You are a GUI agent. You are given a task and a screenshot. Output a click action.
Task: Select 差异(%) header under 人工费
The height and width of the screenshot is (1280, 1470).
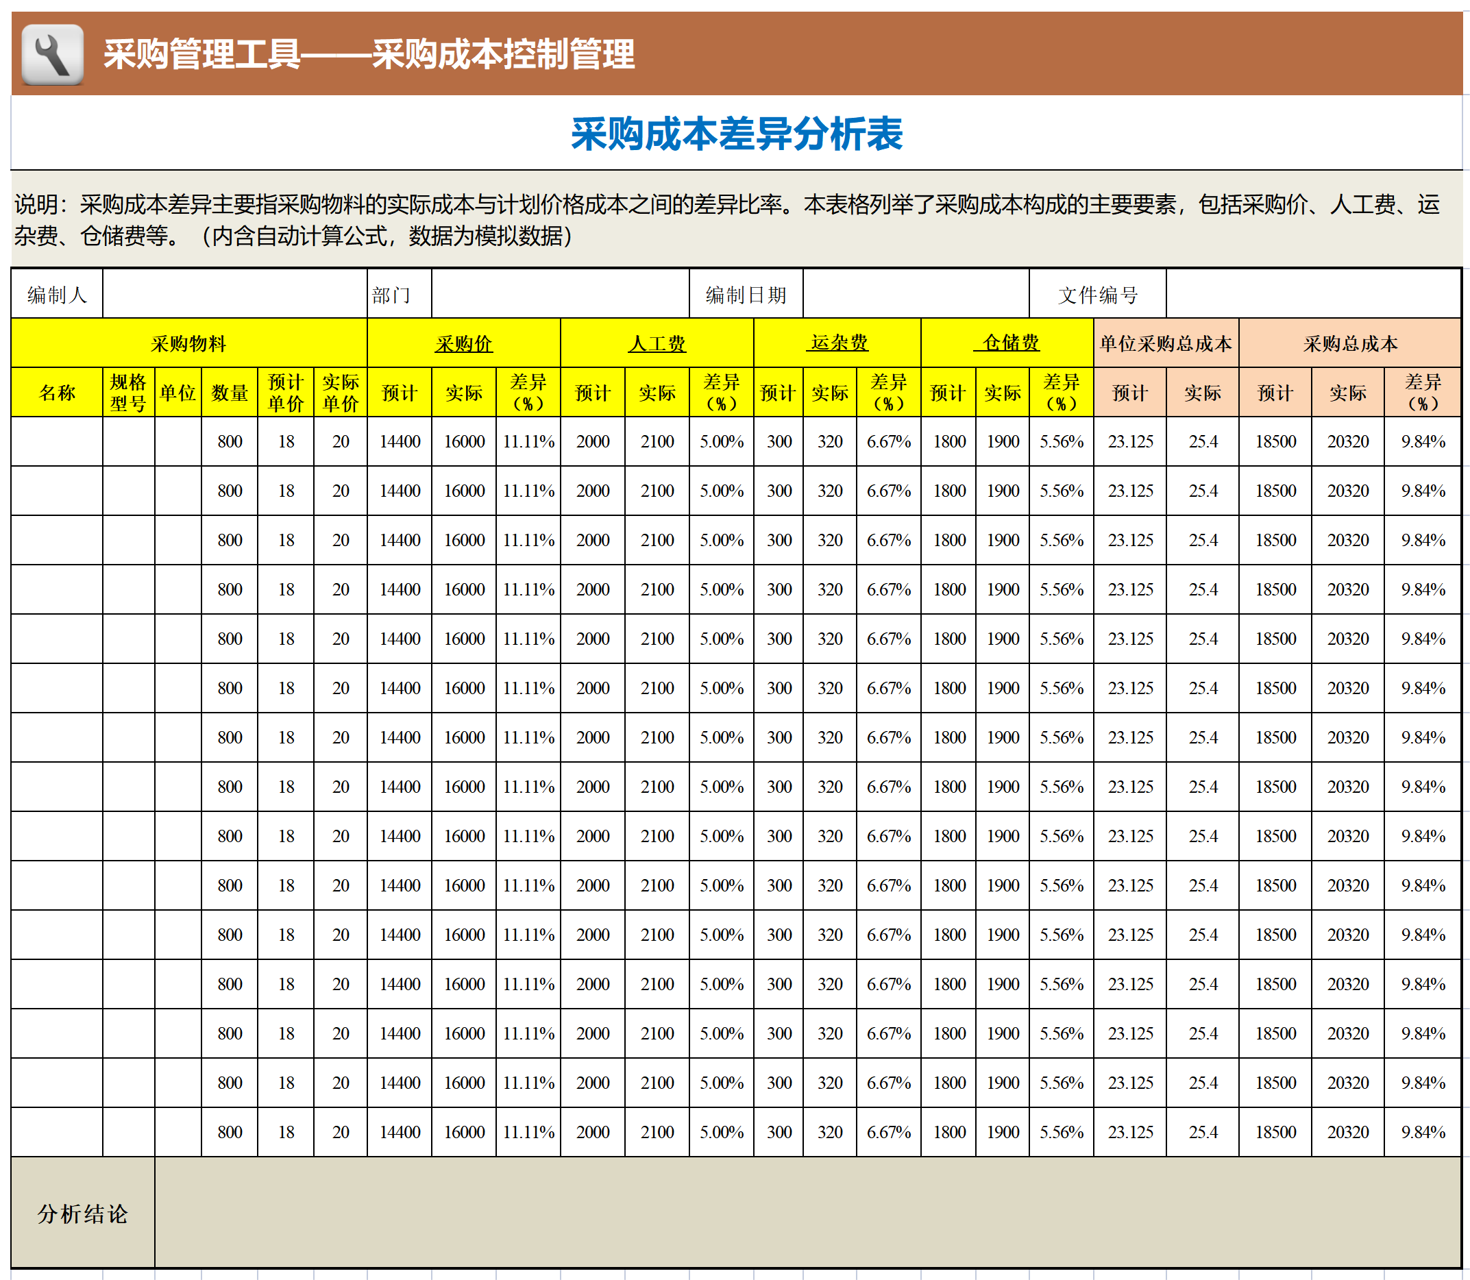pyautogui.click(x=722, y=393)
